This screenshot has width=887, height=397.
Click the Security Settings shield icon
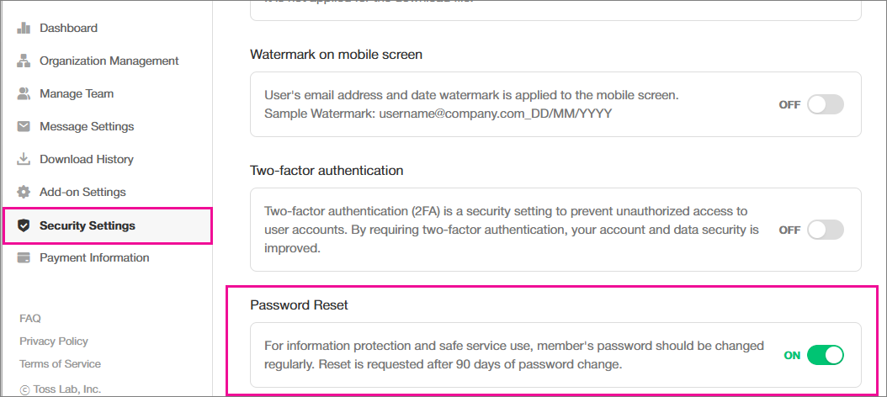tap(24, 225)
